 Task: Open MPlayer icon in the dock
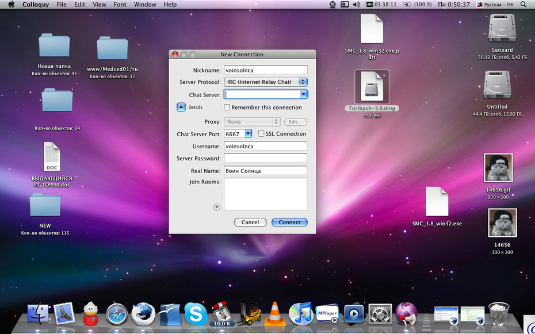[327, 313]
